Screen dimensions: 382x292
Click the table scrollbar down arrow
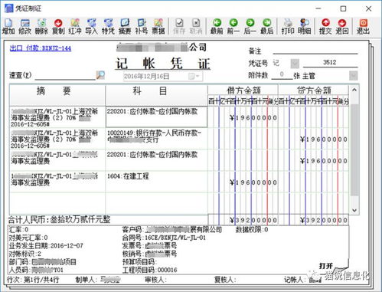tap(354, 210)
